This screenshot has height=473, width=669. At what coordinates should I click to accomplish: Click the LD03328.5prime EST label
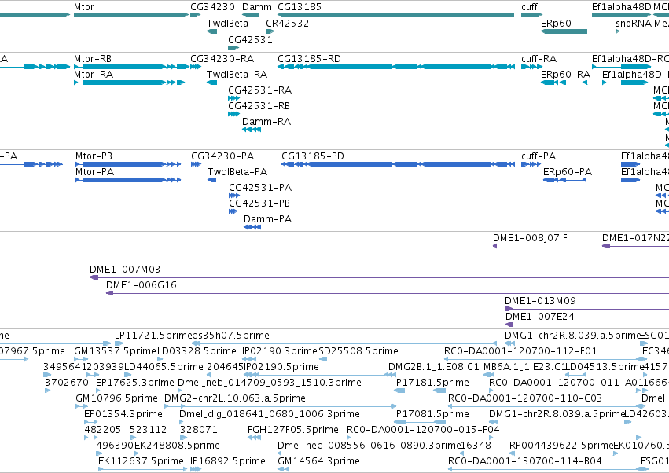(x=197, y=351)
